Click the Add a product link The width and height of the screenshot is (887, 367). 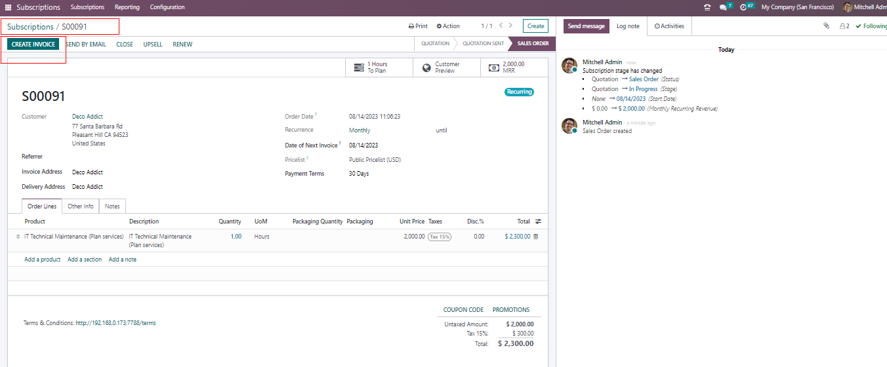43,260
